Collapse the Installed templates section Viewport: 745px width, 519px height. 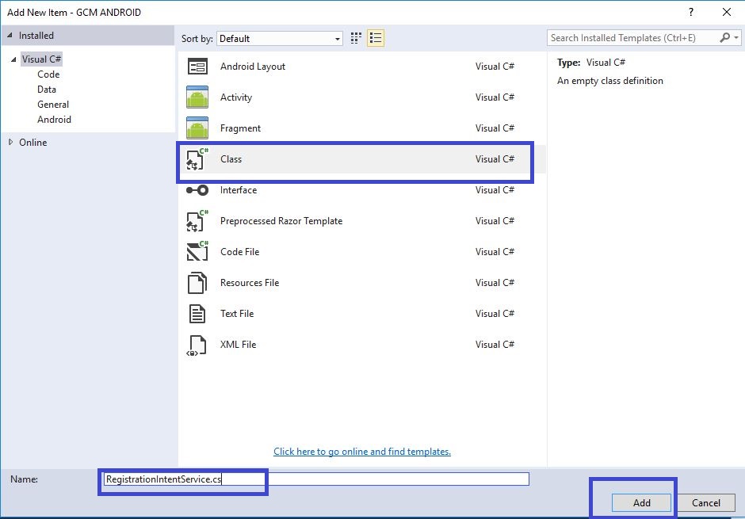coord(10,36)
